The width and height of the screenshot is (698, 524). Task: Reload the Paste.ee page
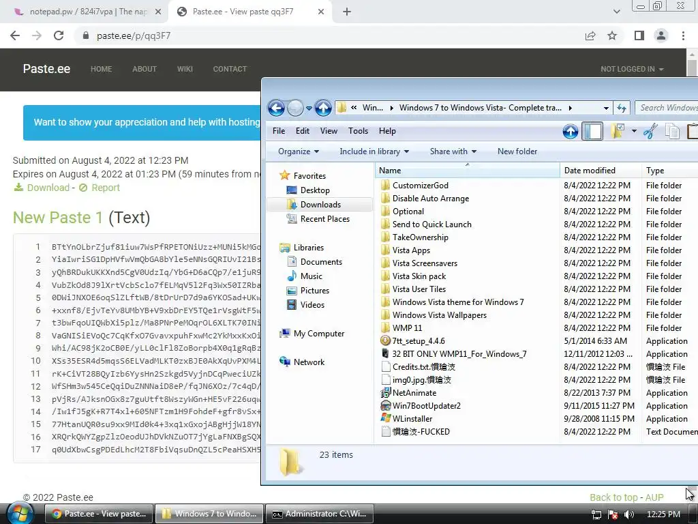59,35
